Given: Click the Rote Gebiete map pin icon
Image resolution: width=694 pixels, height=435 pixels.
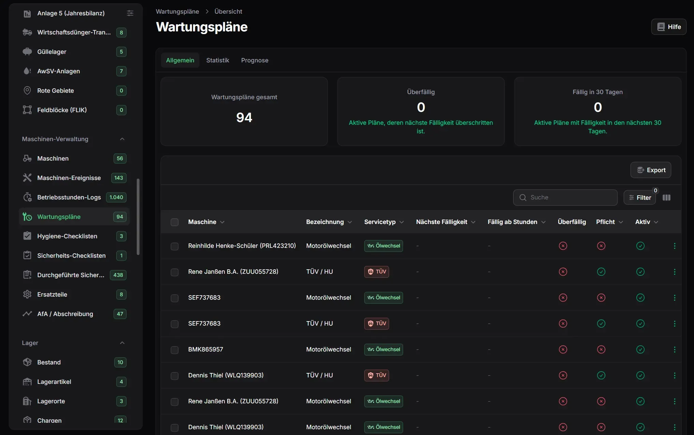Looking at the screenshot, I should click(x=27, y=91).
